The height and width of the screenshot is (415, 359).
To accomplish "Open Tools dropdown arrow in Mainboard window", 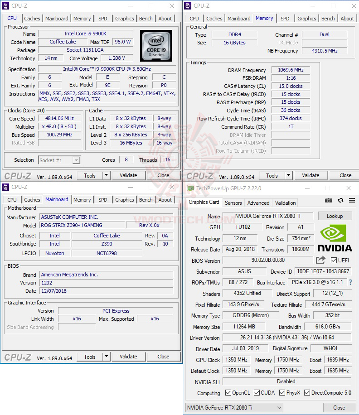I will pos(106,357).
